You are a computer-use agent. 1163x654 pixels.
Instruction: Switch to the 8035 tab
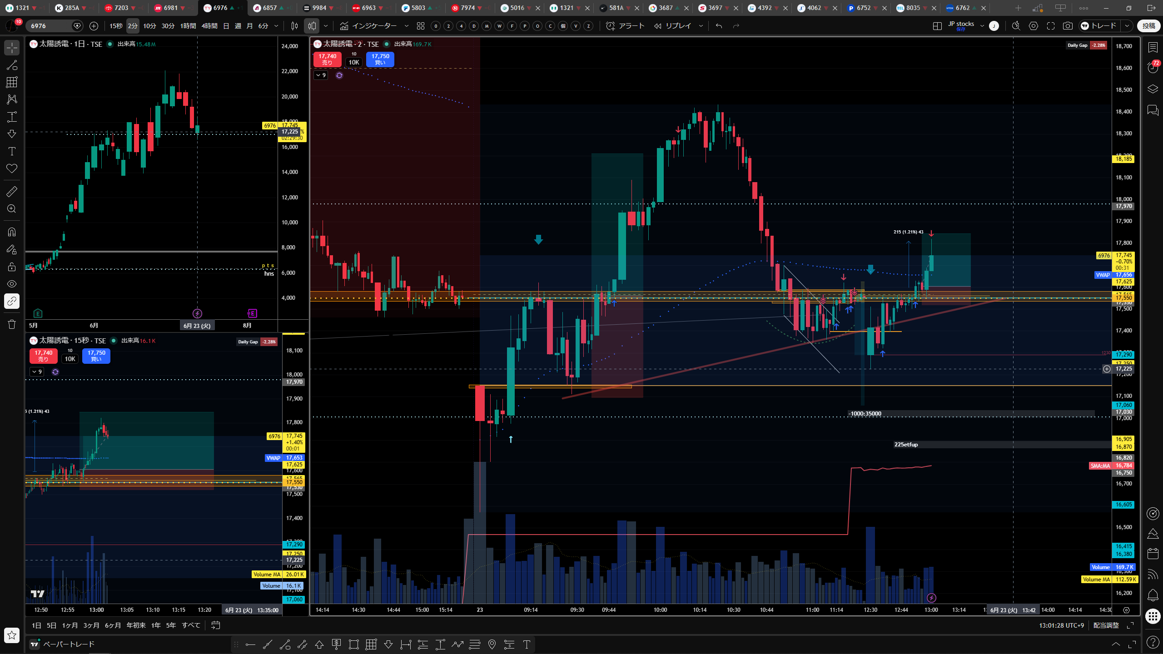(913, 8)
